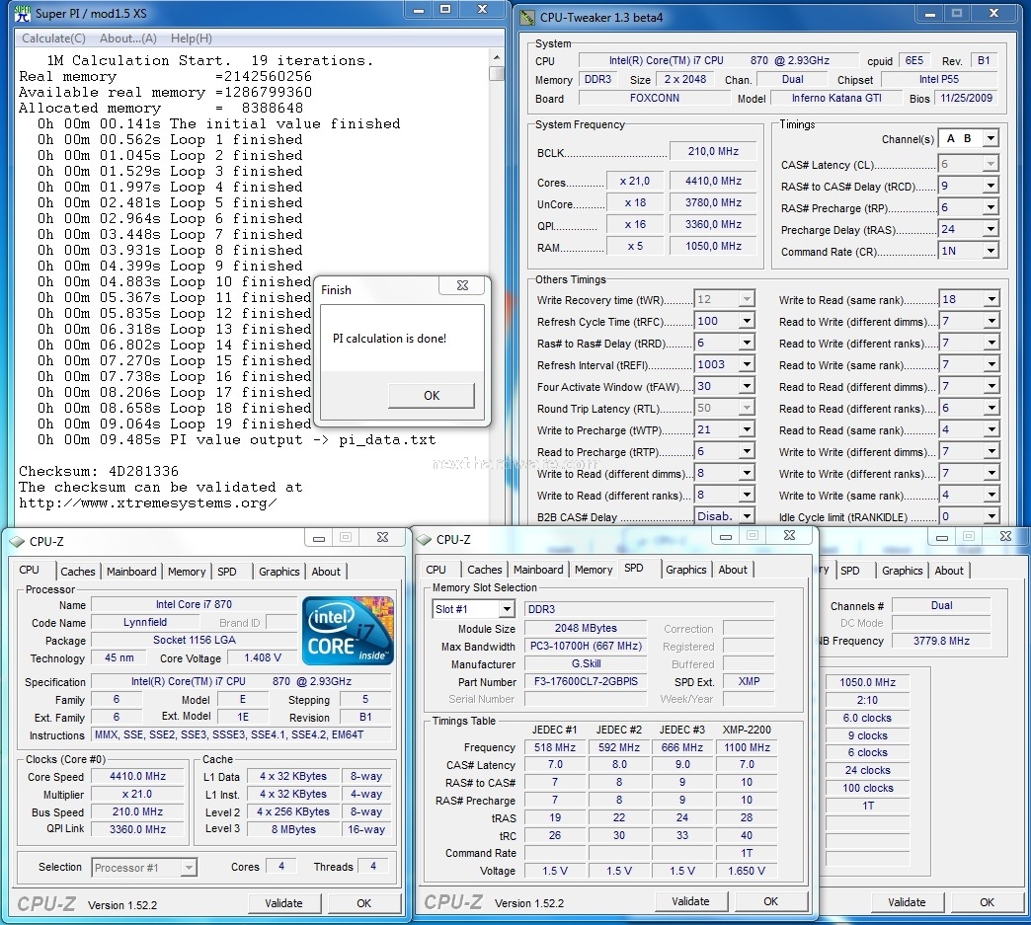Viewport: 1031px width, 925px height.
Task: Open Refresh Cycle Time (tRFC) dropdown
Action: [747, 322]
